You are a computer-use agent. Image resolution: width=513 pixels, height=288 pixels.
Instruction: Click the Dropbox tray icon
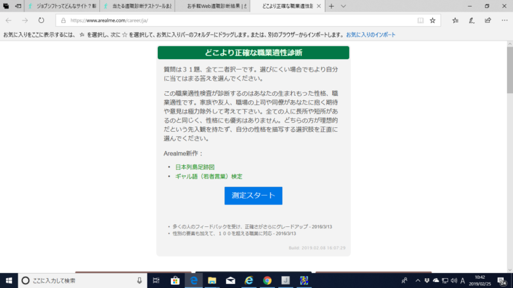pos(427,281)
